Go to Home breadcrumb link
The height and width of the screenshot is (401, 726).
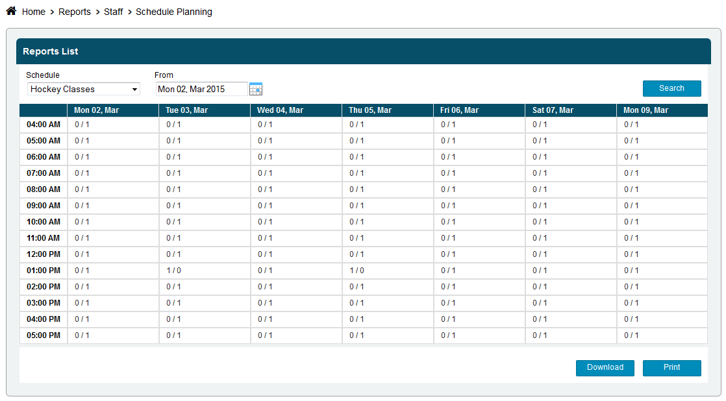(x=34, y=12)
